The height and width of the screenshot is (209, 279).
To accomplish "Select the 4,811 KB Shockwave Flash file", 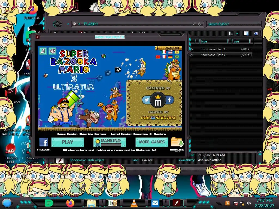I will pos(221,49).
